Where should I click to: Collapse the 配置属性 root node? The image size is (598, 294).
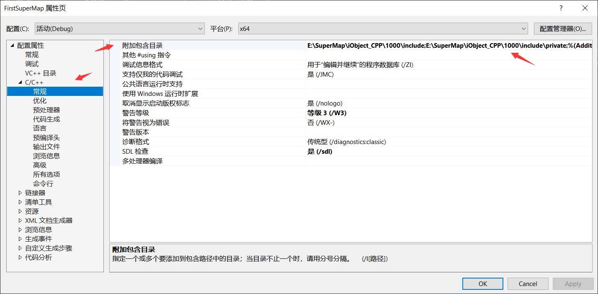(x=12, y=45)
